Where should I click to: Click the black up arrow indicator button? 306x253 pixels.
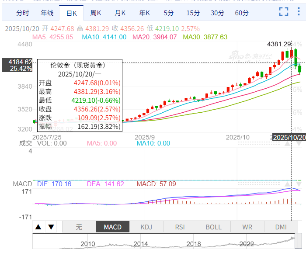38,227
